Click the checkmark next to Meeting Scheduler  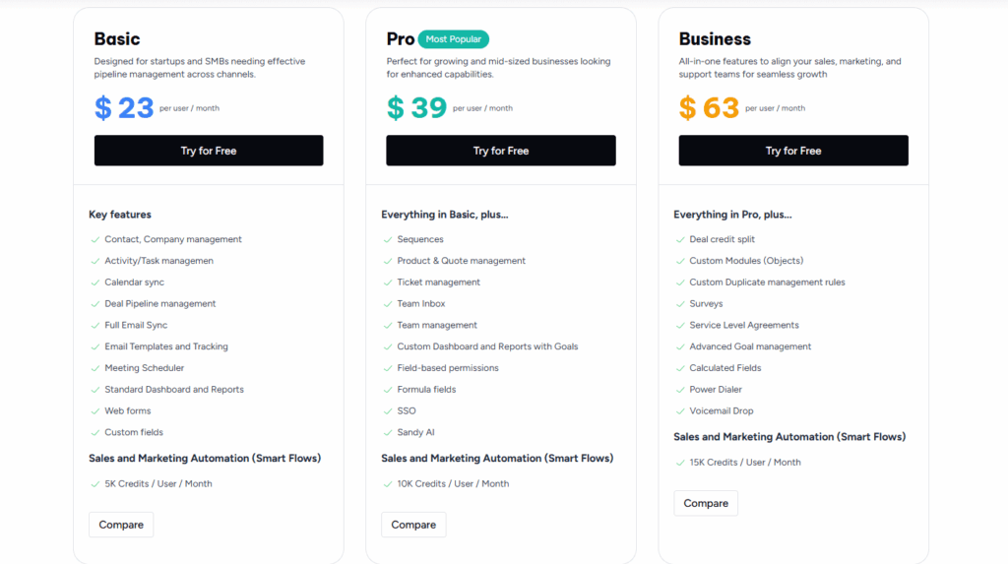tap(94, 368)
